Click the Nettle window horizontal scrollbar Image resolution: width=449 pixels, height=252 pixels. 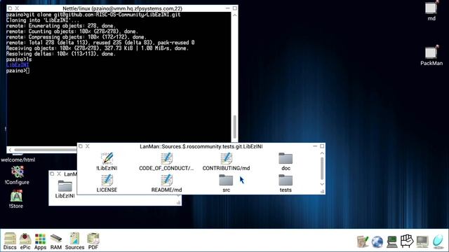click(45, 150)
